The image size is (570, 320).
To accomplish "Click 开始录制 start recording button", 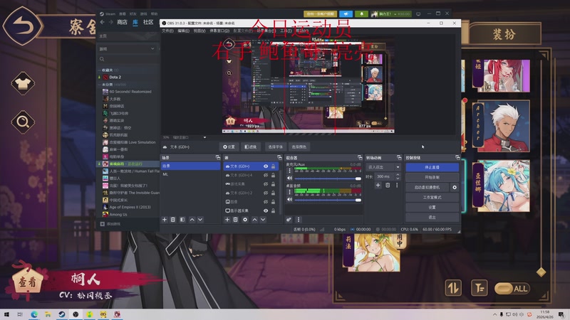I will 432,177.
